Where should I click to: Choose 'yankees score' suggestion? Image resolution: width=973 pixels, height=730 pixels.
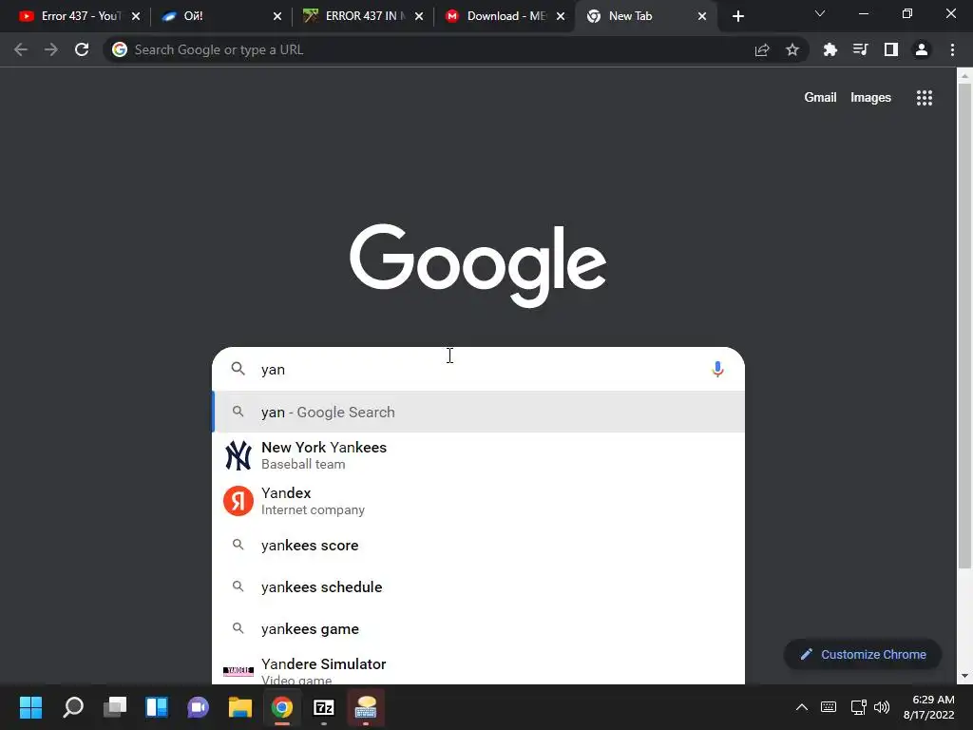pyautogui.click(x=478, y=545)
